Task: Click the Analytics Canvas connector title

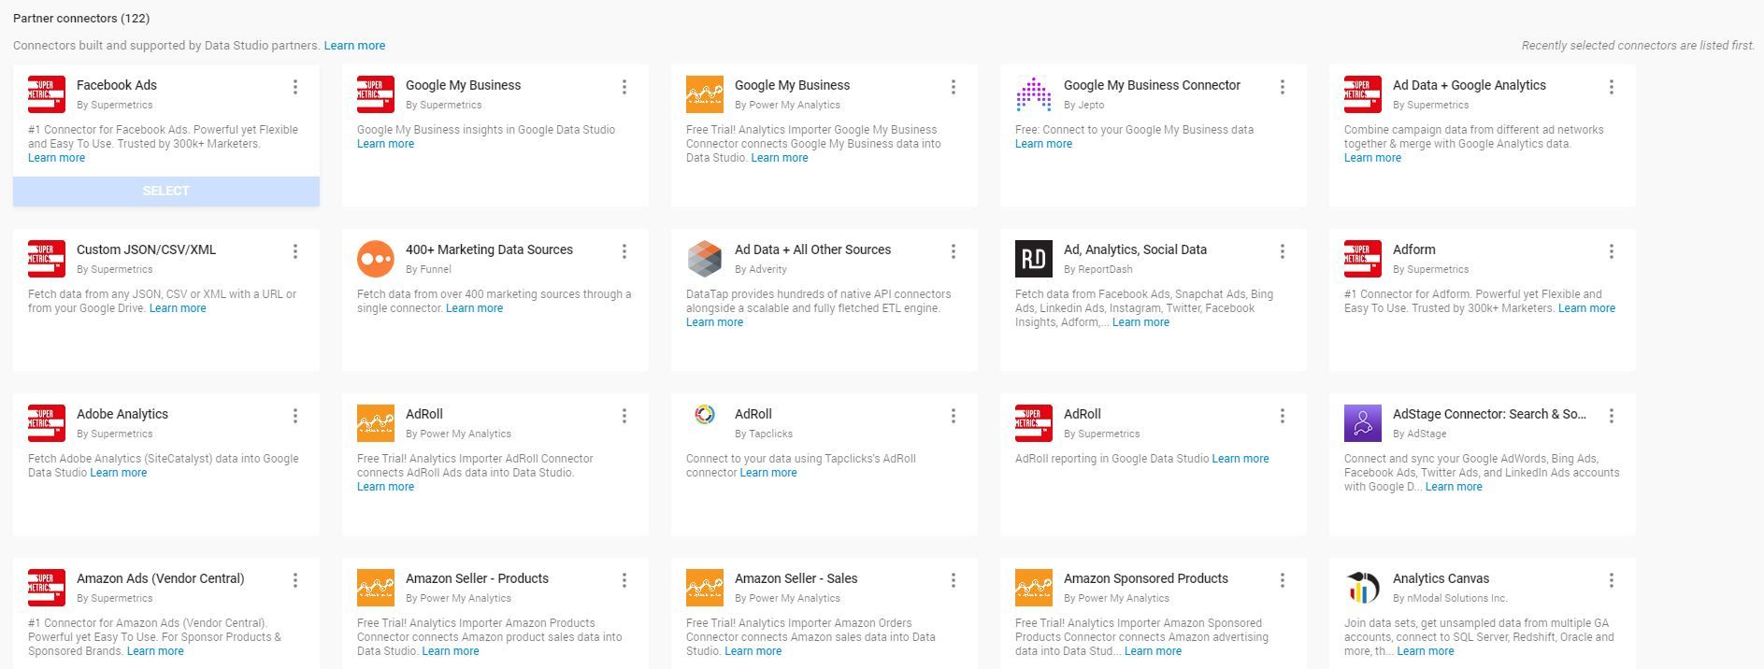Action: click(1441, 578)
